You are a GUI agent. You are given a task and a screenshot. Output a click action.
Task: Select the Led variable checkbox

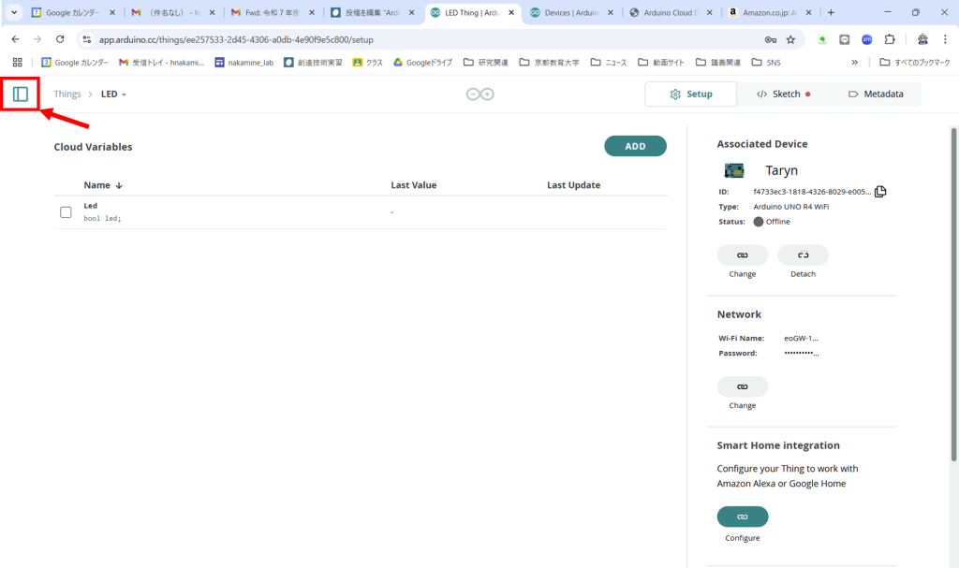click(x=66, y=212)
